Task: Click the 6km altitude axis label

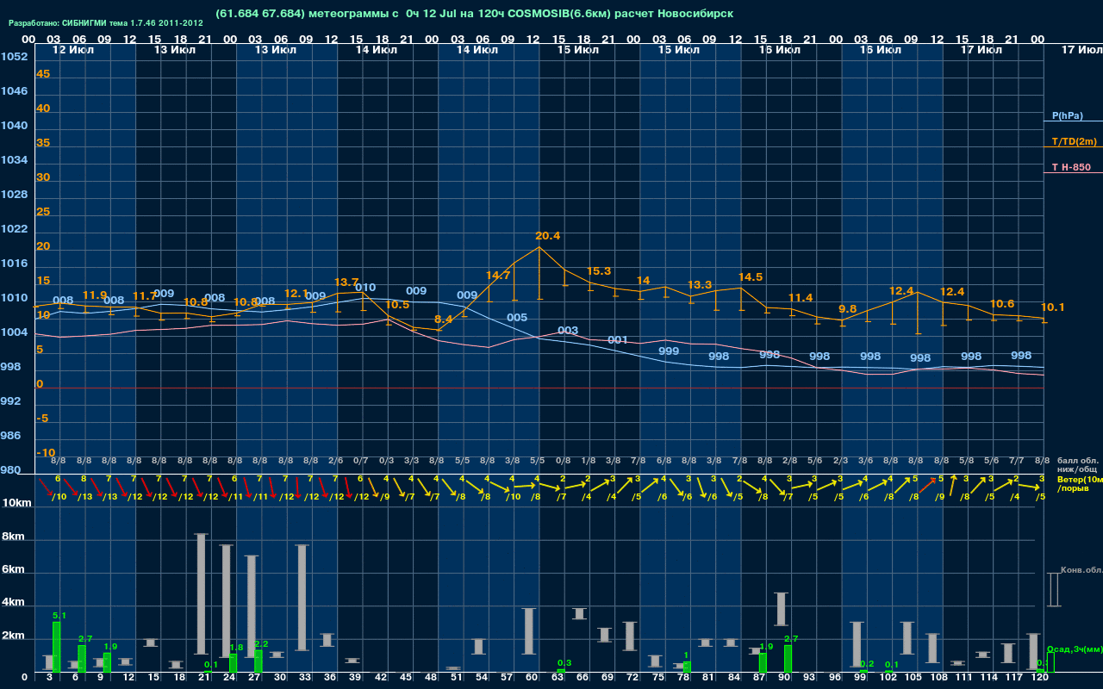Action: [x=15, y=570]
